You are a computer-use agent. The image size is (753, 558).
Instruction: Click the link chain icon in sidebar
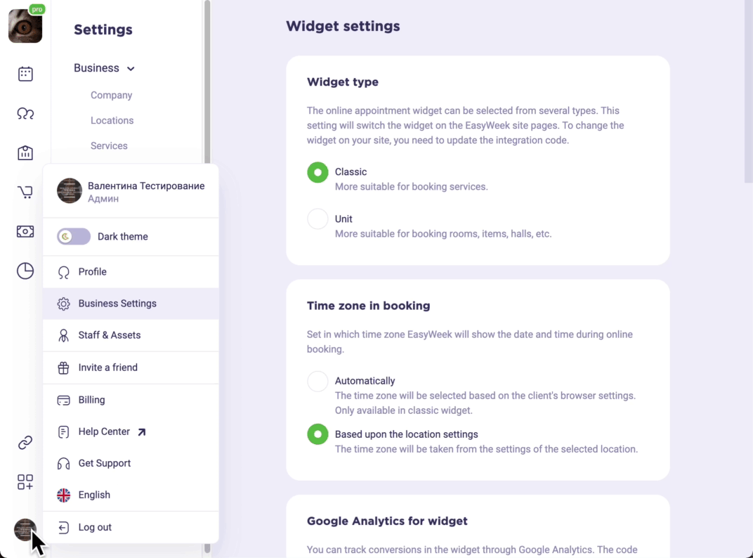25,442
